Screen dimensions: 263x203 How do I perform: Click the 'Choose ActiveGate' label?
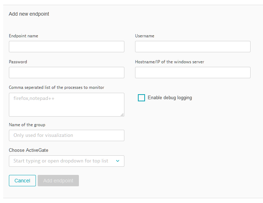click(28, 150)
